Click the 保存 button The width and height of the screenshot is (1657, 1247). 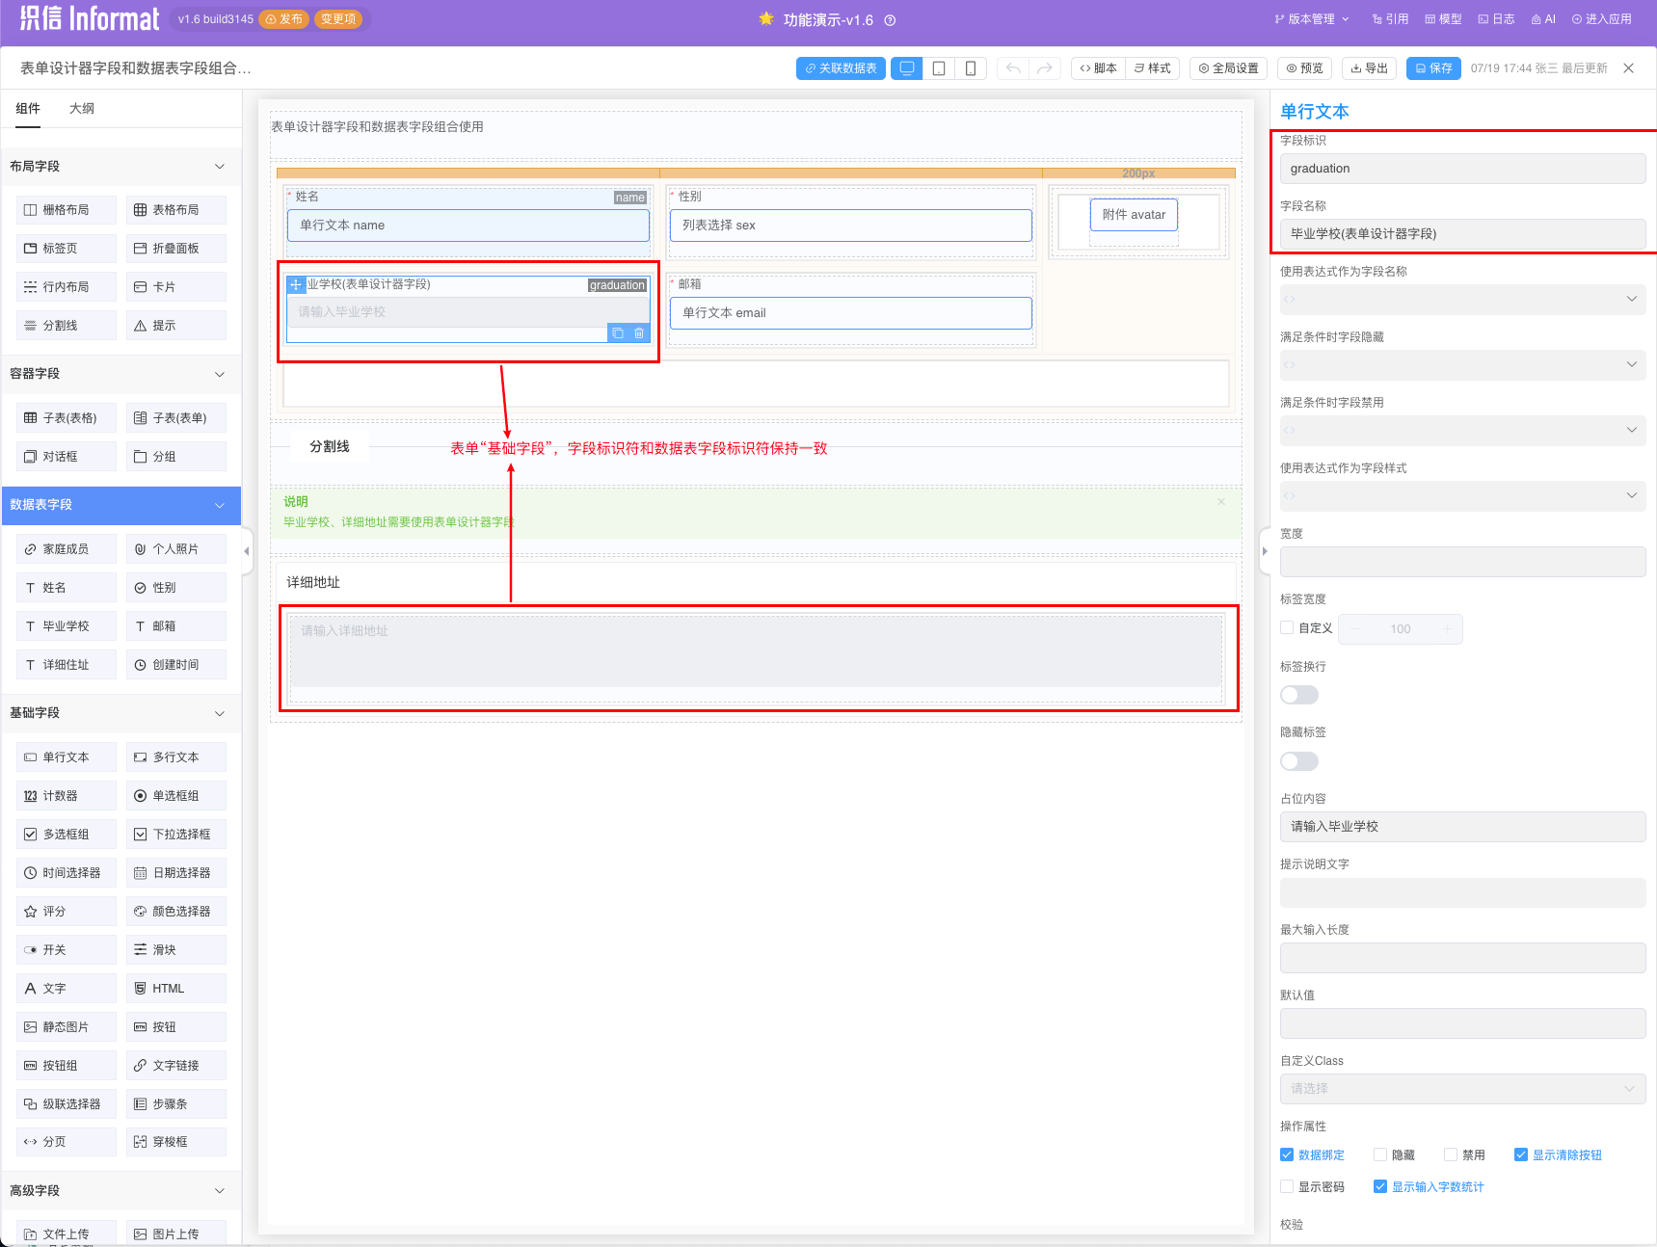click(x=1433, y=68)
